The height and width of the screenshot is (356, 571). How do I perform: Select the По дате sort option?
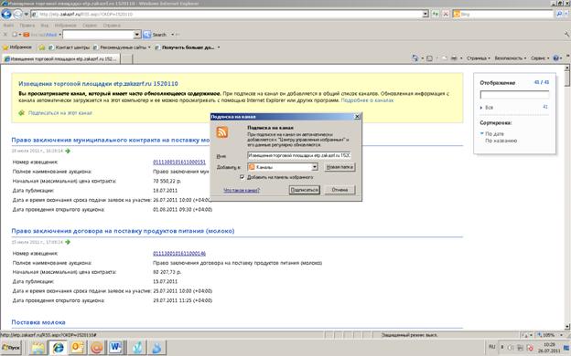[x=494, y=133]
